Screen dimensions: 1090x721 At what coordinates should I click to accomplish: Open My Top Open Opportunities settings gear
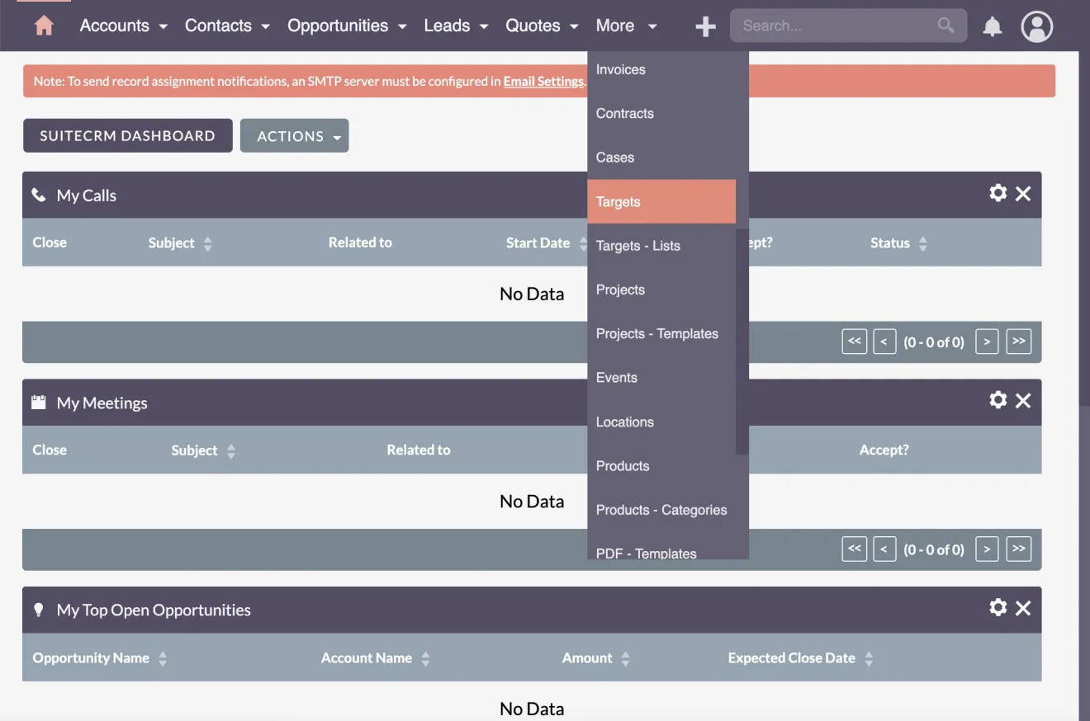point(998,608)
